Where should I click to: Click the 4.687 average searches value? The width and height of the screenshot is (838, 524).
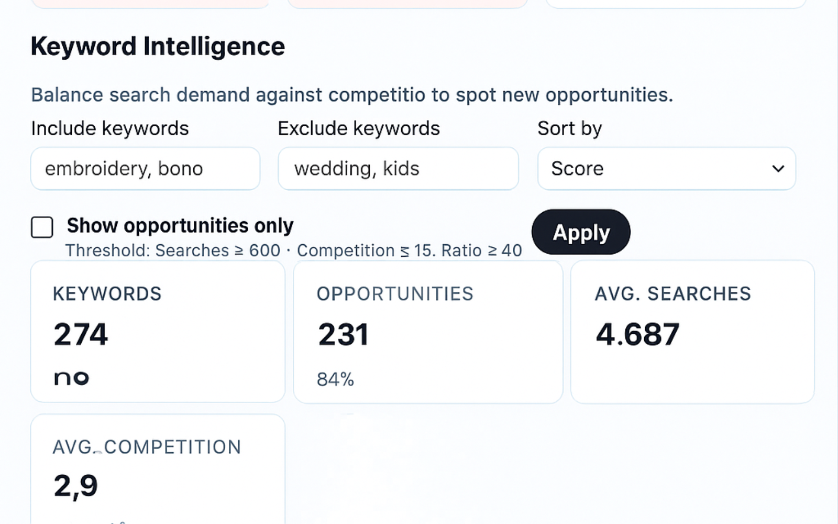637,334
